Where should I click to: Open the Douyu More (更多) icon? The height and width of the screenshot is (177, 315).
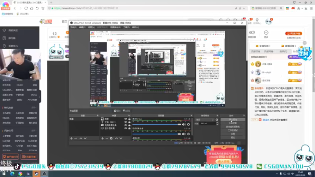(266, 34)
